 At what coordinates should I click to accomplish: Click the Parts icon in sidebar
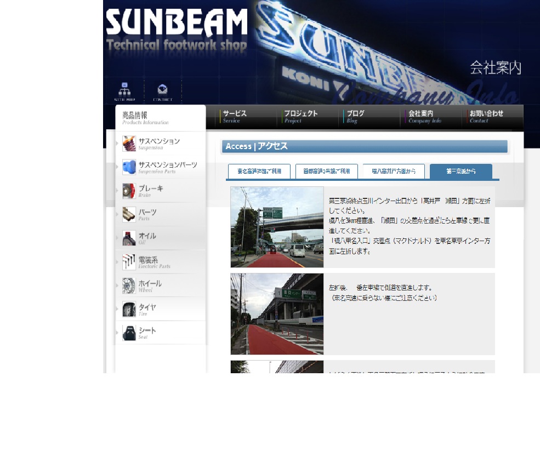129,214
